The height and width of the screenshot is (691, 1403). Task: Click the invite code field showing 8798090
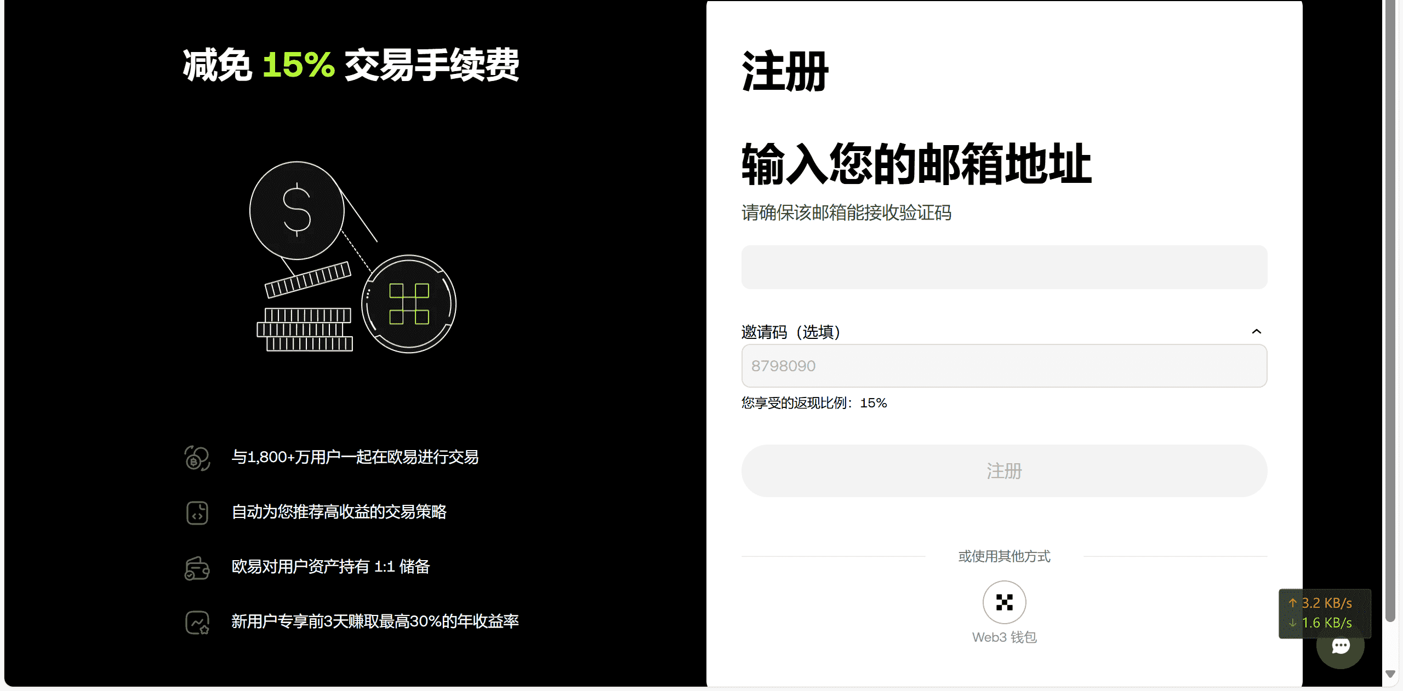(1003, 366)
